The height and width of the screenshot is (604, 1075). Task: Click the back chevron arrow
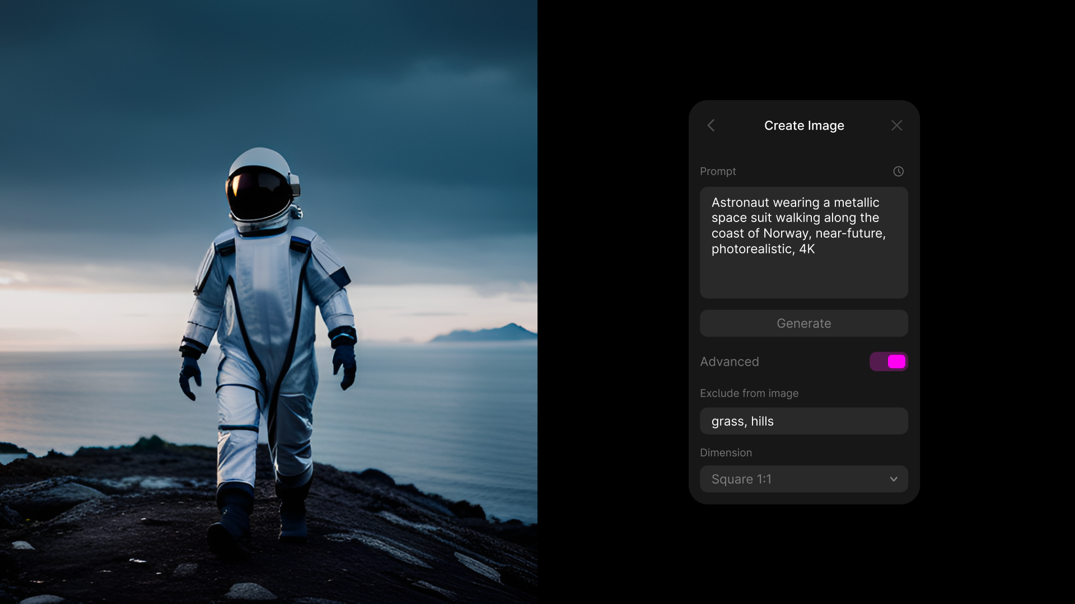(x=711, y=125)
